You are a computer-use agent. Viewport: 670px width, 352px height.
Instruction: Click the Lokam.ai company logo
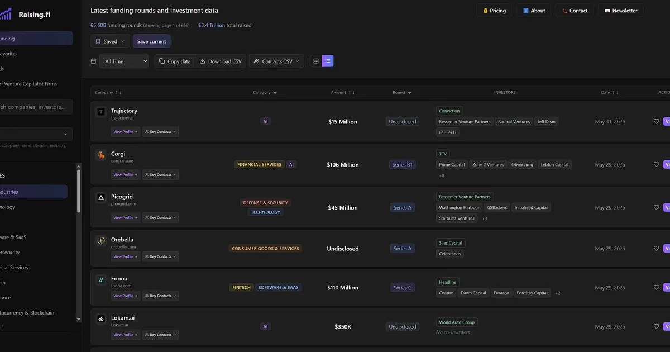(x=100, y=318)
